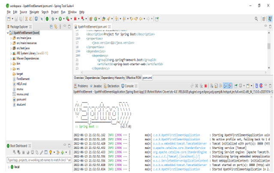The image size is (274, 173).
Task: Click Boot Dashboard pencil edit icon
Action: [x=41, y=152]
